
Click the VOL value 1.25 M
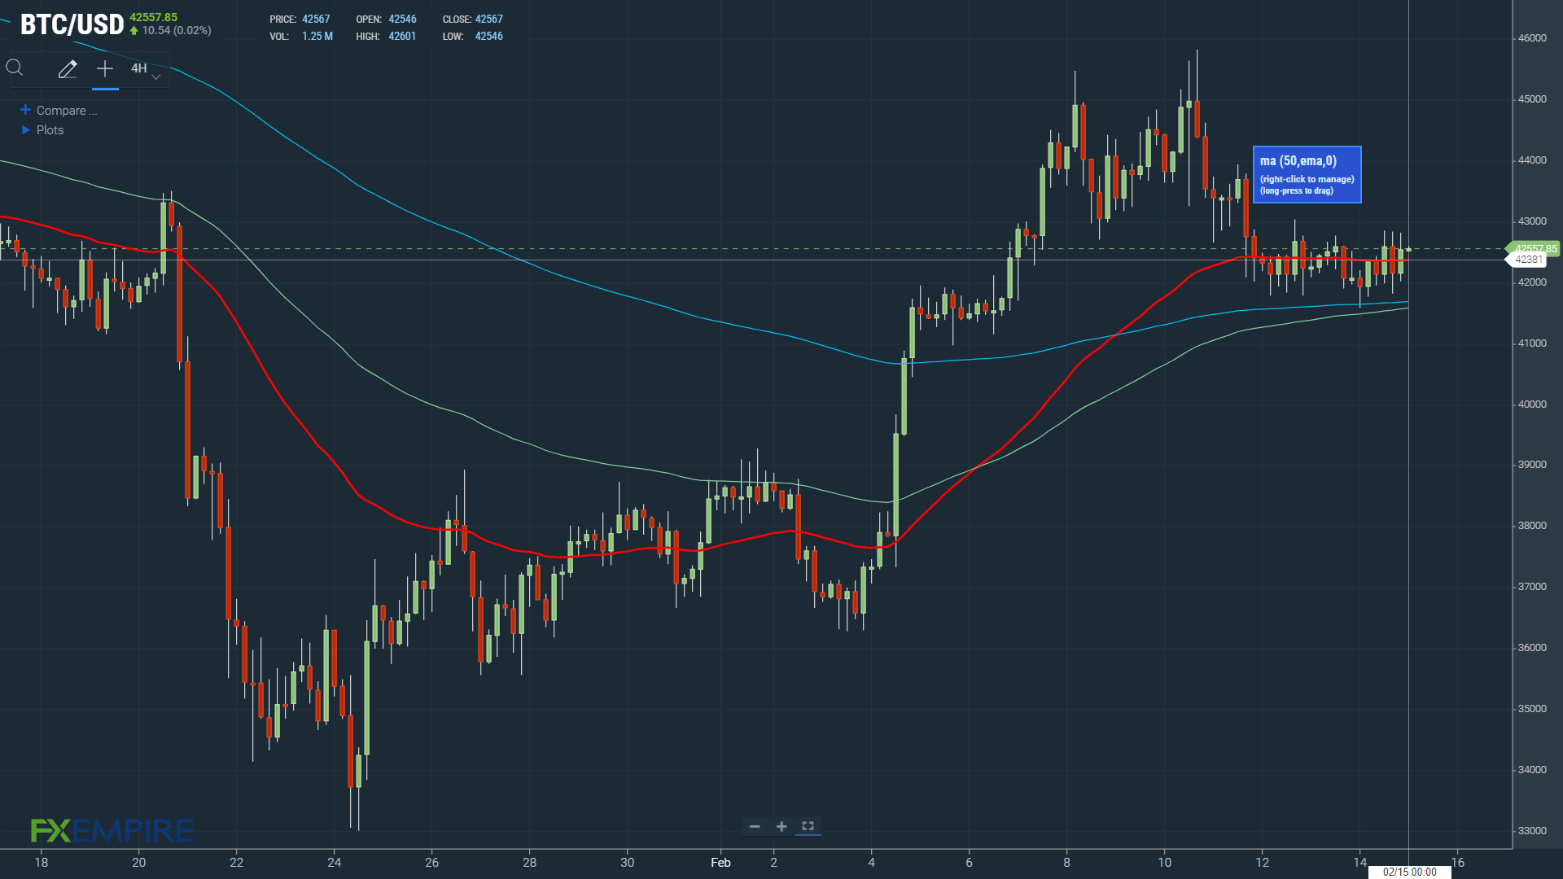point(317,37)
